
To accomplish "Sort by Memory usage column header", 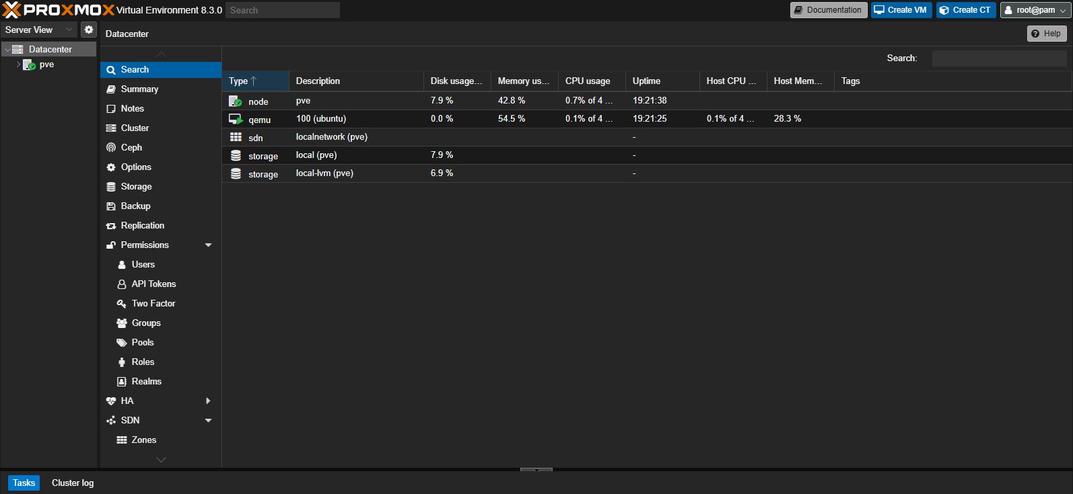I will click(524, 81).
